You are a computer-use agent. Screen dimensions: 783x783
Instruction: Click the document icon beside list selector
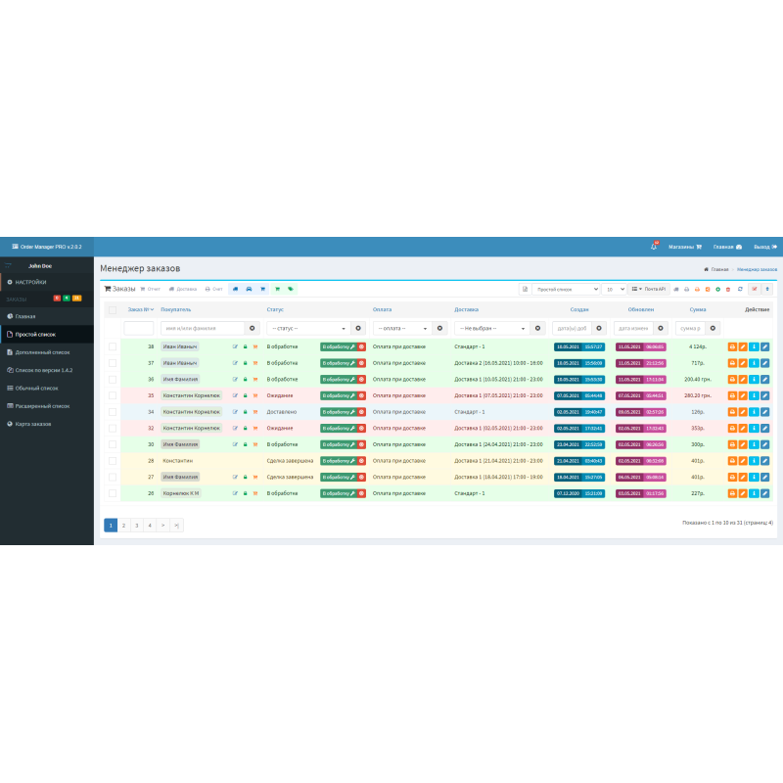point(525,289)
